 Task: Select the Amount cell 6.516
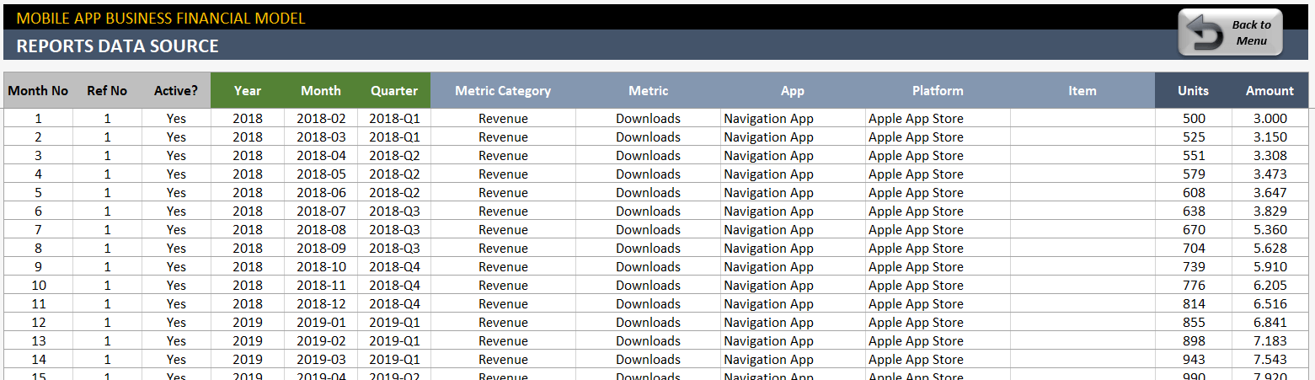[x=1270, y=304]
